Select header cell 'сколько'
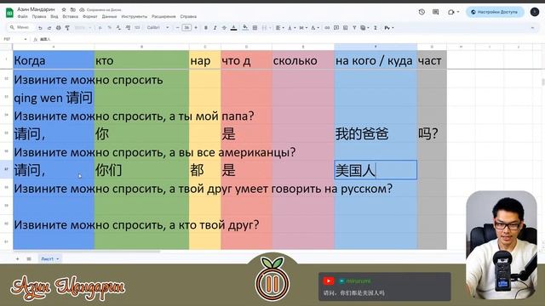The width and height of the screenshot is (545, 306). click(303, 60)
